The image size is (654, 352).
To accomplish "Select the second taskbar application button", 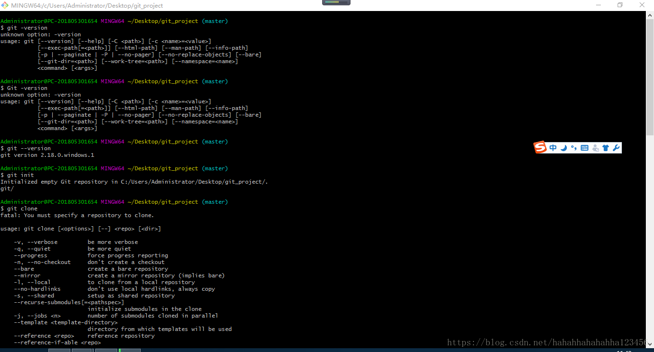I will (x=81, y=350).
